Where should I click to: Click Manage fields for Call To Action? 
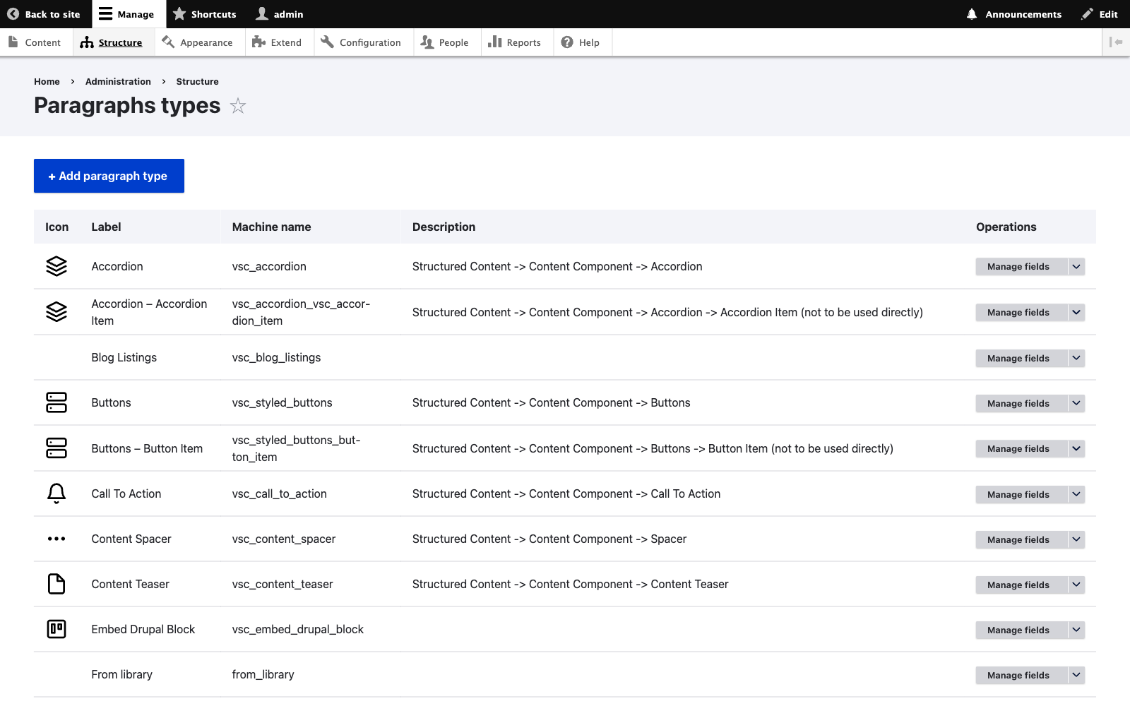1018,494
